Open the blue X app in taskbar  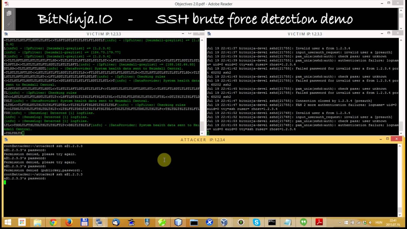click(x=209, y=222)
